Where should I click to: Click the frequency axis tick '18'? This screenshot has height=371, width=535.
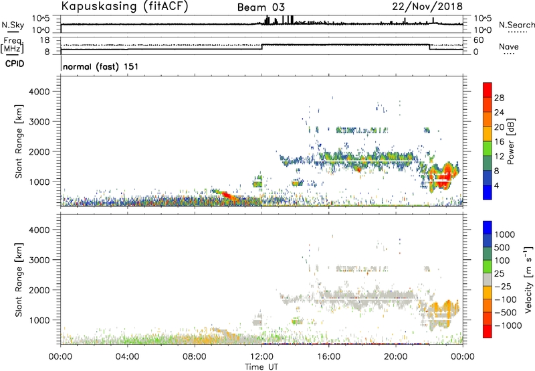44,40
